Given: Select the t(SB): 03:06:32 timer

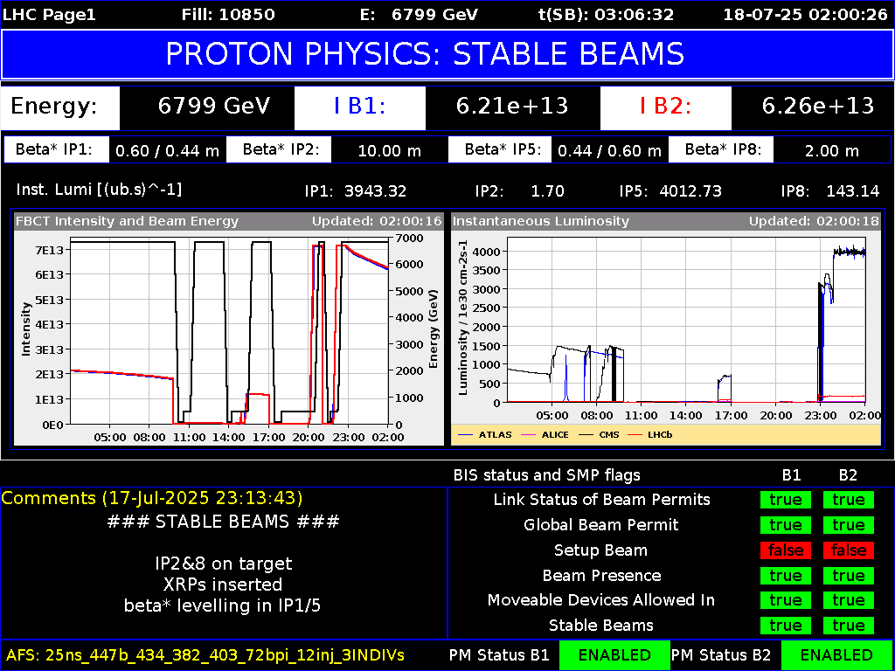Looking at the screenshot, I should pos(607,15).
